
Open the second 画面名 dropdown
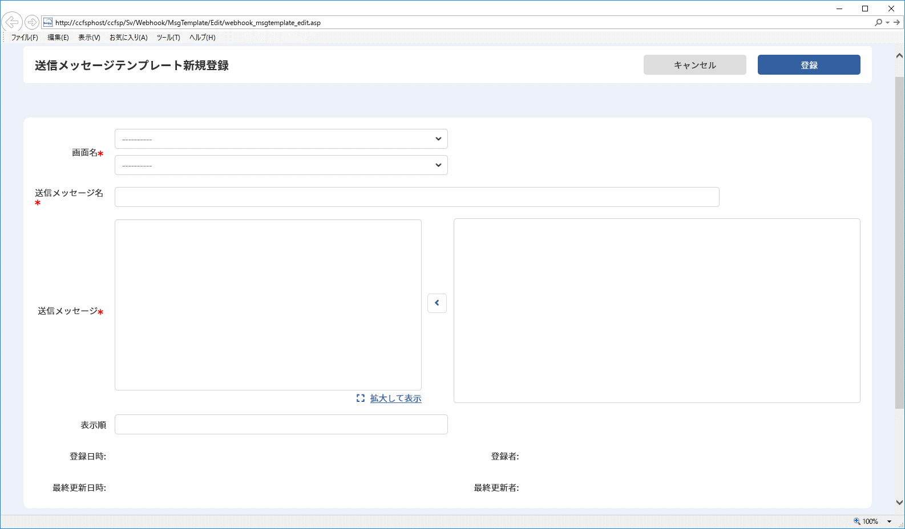click(281, 165)
